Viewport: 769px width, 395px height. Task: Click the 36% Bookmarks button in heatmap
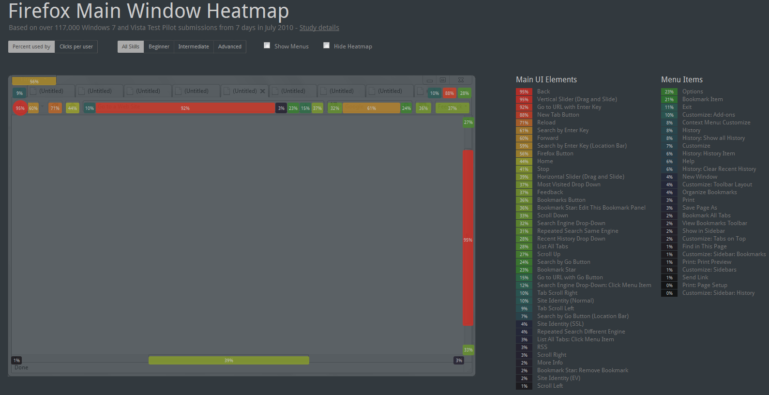(x=423, y=108)
